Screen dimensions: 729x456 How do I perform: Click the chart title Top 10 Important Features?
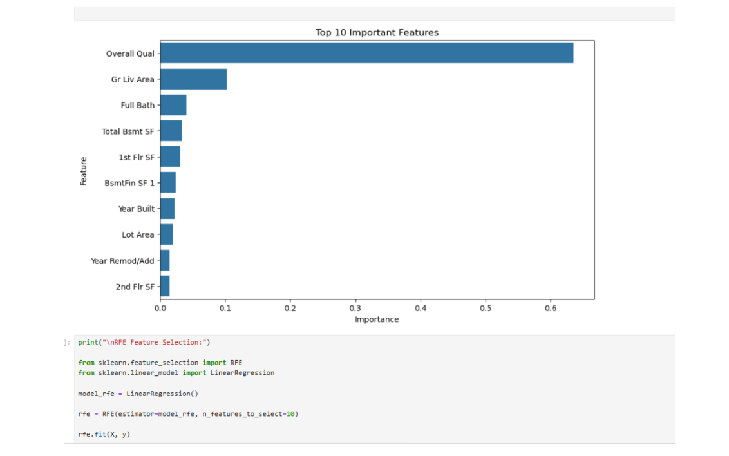click(377, 33)
